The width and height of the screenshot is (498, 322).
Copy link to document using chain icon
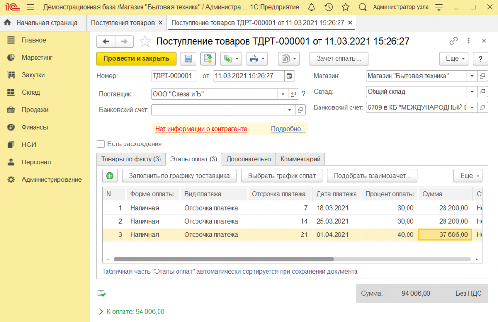pos(453,41)
